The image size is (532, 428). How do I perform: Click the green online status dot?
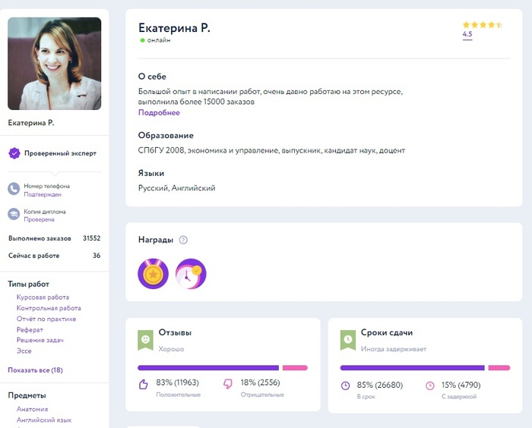(x=143, y=40)
